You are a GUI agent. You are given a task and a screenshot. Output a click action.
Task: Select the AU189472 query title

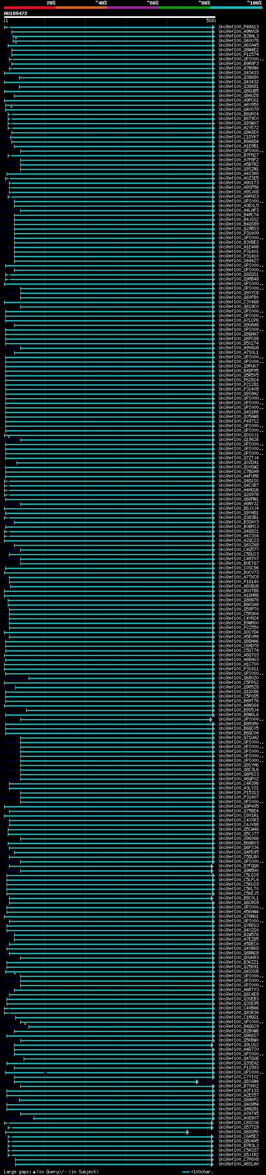pyautogui.click(x=15, y=14)
